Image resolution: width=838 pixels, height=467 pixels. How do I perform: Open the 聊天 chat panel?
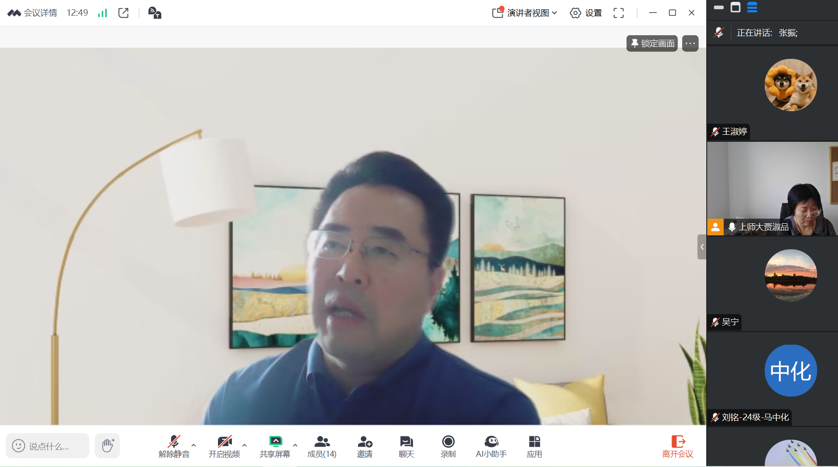pos(406,446)
